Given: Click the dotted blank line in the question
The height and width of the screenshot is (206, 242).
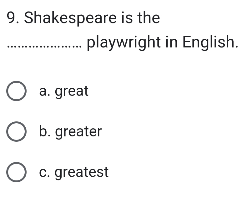Looking at the screenshot, I should [x=44, y=47].
